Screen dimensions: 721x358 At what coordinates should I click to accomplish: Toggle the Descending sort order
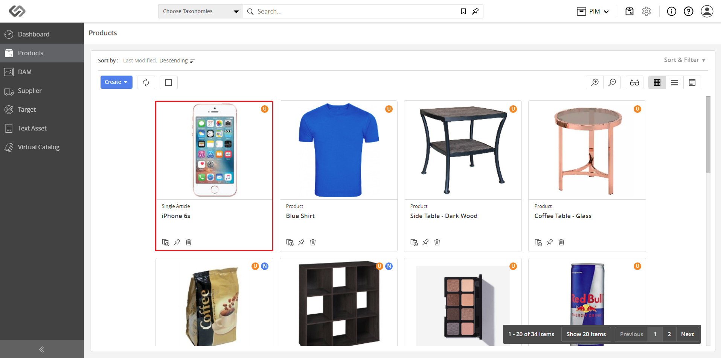[177, 61]
